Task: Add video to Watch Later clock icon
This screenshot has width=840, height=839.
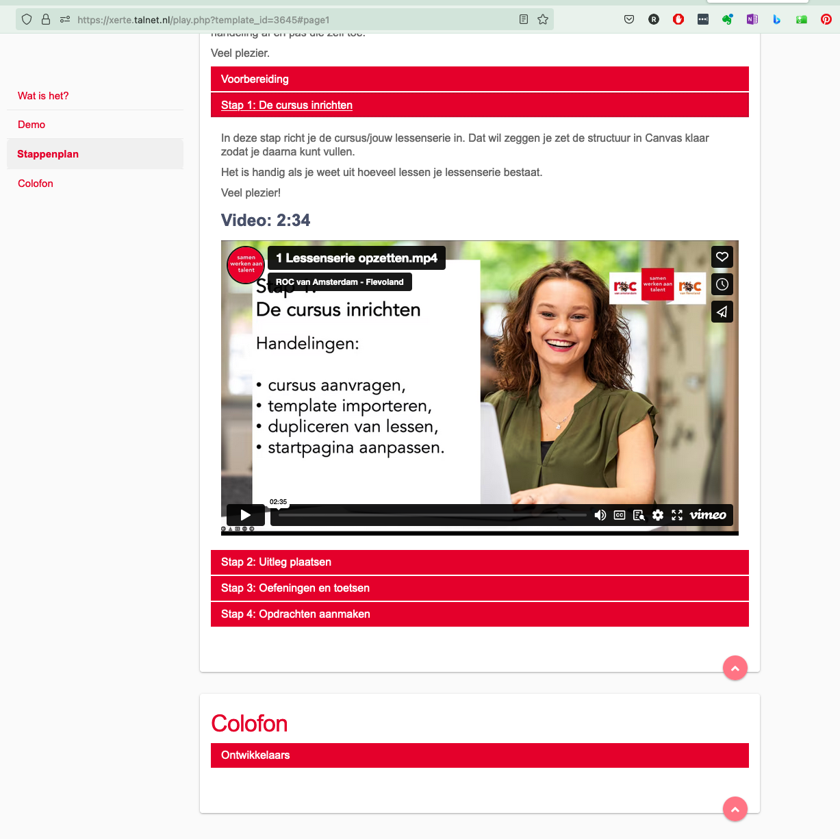Action: click(722, 284)
